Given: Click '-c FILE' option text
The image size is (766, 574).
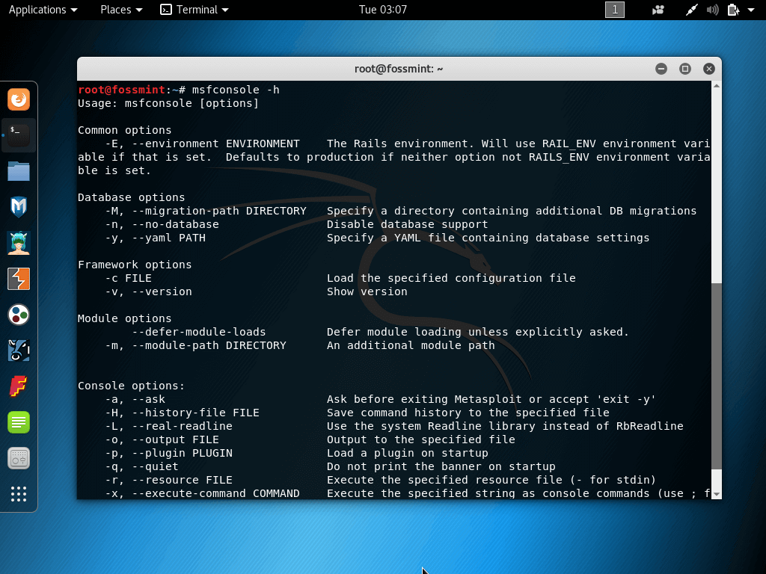Looking at the screenshot, I should (129, 278).
